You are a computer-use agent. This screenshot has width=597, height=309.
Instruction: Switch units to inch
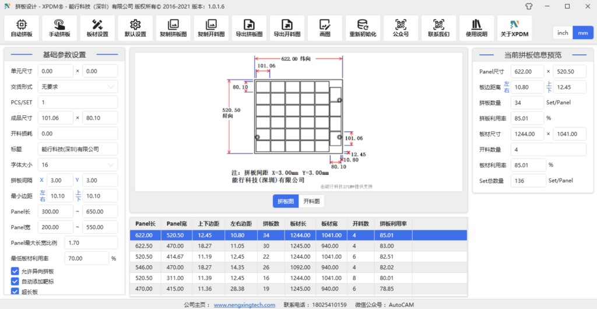pyautogui.click(x=563, y=33)
